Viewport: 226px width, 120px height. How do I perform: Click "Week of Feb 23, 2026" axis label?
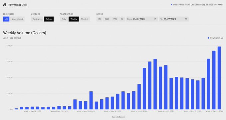(x=59, y=111)
